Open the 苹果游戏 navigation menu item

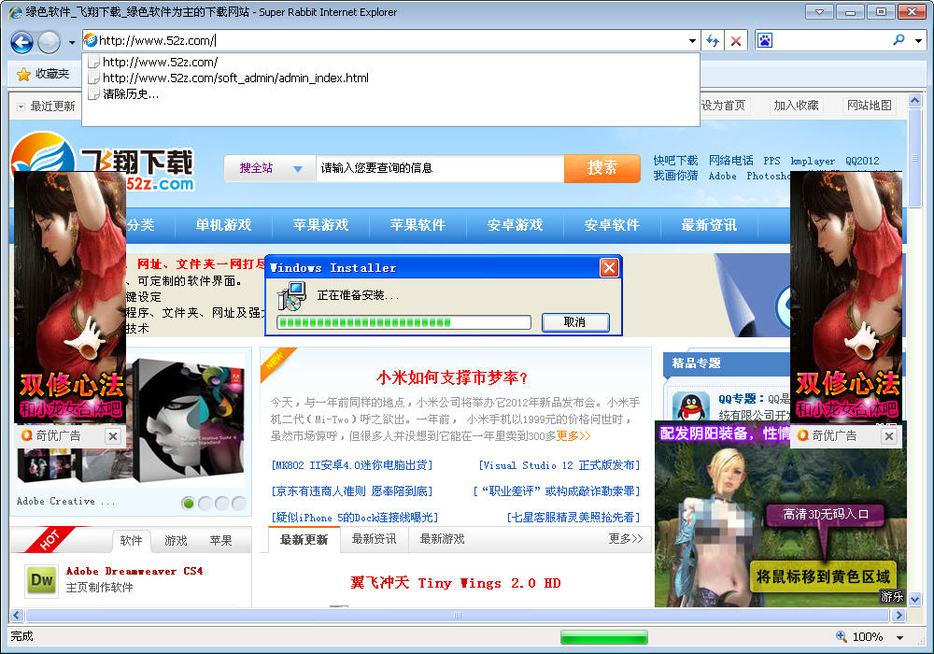click(320, 225)
